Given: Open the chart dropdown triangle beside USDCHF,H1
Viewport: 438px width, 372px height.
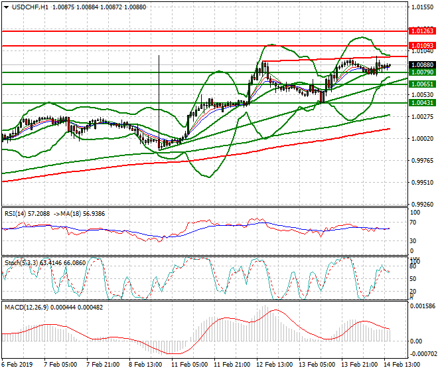Looking at the screenshot, I should pyautogui.click(x=6, y=7).
